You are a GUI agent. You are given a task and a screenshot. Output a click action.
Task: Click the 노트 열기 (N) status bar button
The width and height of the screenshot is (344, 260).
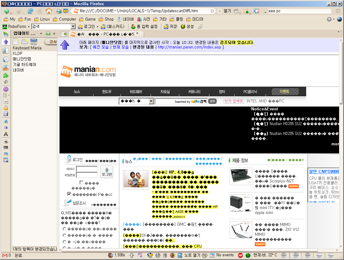tap(192, 255)
